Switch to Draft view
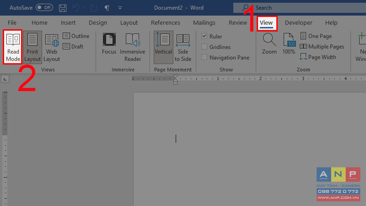366x206 pixels. 73,47
